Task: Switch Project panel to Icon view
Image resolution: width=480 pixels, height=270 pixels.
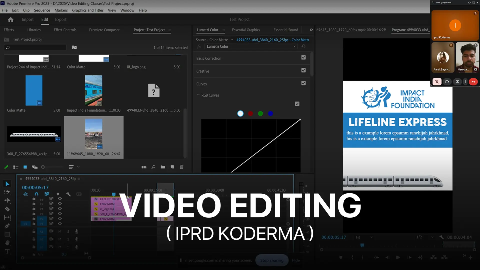Action: tap(25, 167)
